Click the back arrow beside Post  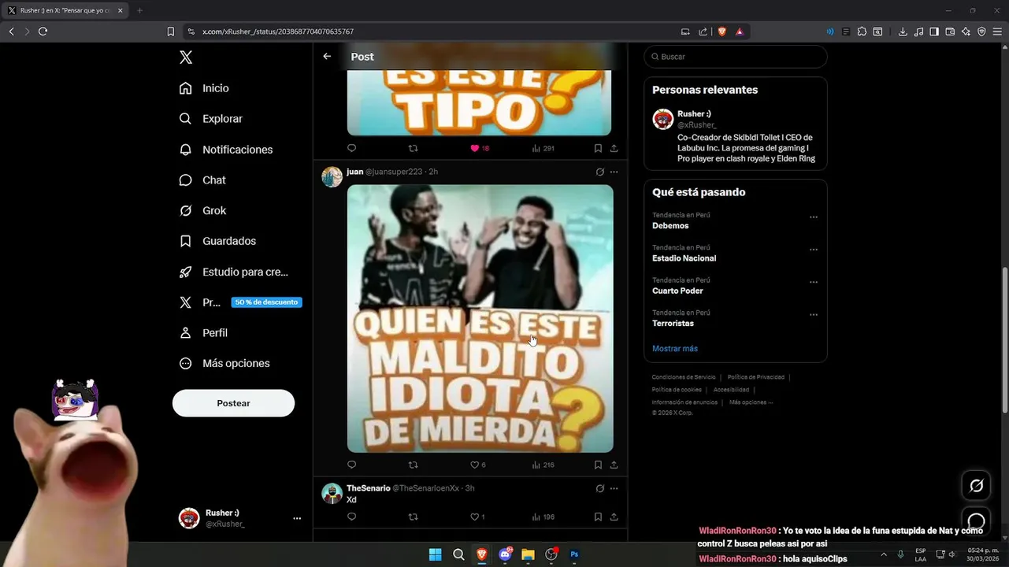327,57
